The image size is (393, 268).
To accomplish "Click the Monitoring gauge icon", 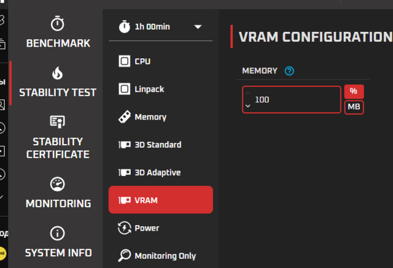I will pyautogui.click(x=57, y=184).
